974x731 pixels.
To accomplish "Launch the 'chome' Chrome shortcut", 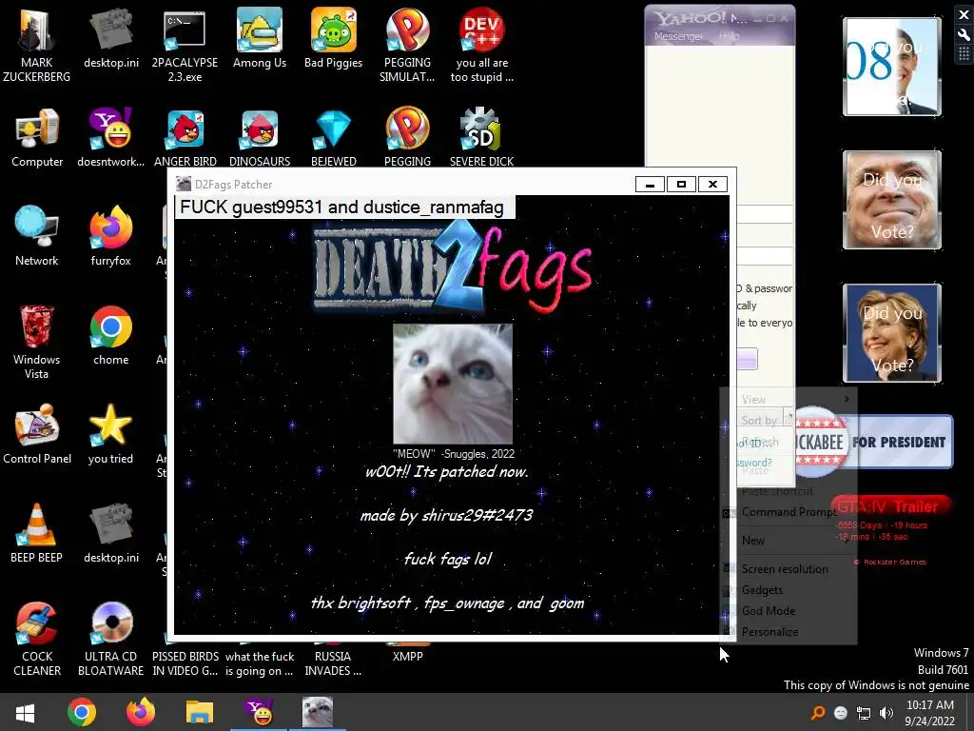I will [111, 336].
